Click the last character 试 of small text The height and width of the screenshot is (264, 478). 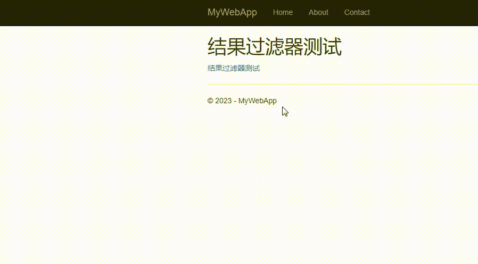(x=257, y=68)
